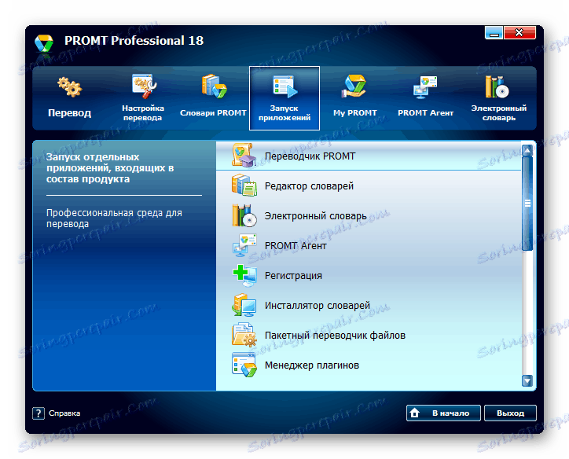This screenshot has height=459, width=569.
Task: Click the В начало button
Action: pyautogui.click(x=443, y=413)
